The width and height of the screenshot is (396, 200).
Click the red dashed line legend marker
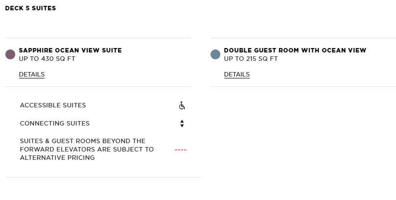(181, 150)
